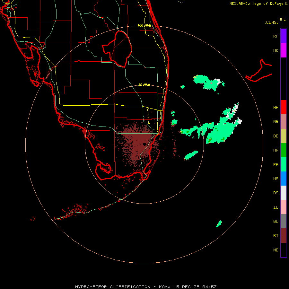The height and width of the screenshot is (289, 289).
Task: Click the brown biological echo area near radar
Action: pyautogui.click(x=137, y=145)
